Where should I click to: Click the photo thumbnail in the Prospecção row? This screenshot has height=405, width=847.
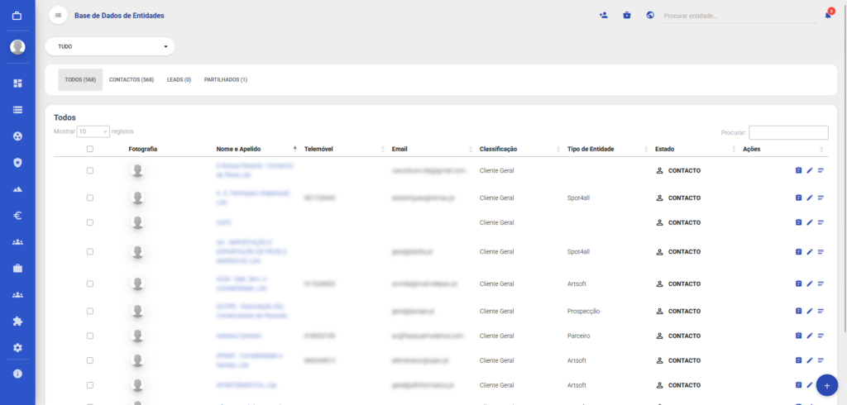[138, 311]
